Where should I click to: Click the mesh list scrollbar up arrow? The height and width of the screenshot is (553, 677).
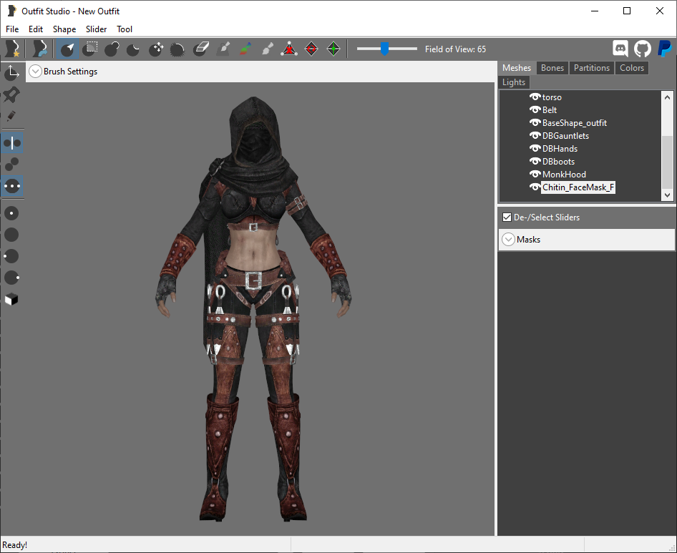coord(667,97)
